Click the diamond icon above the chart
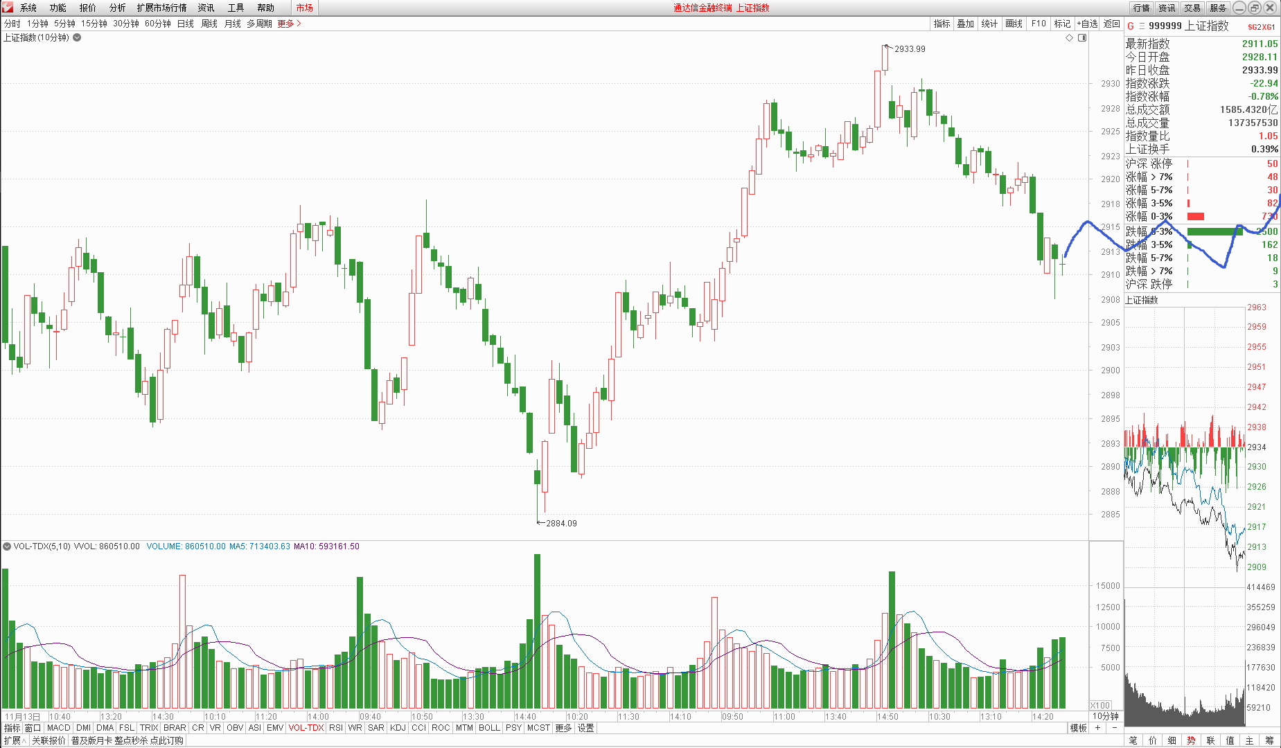1281x748 pixels. click(x=1069, y=38)
